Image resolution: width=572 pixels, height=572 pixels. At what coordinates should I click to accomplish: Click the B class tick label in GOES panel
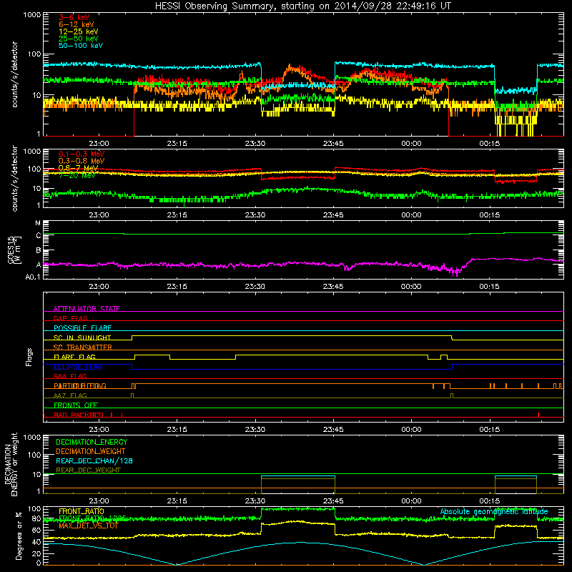pos(39,251)
